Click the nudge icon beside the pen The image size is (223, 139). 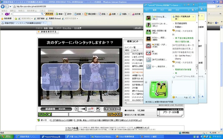coord(185,97)
